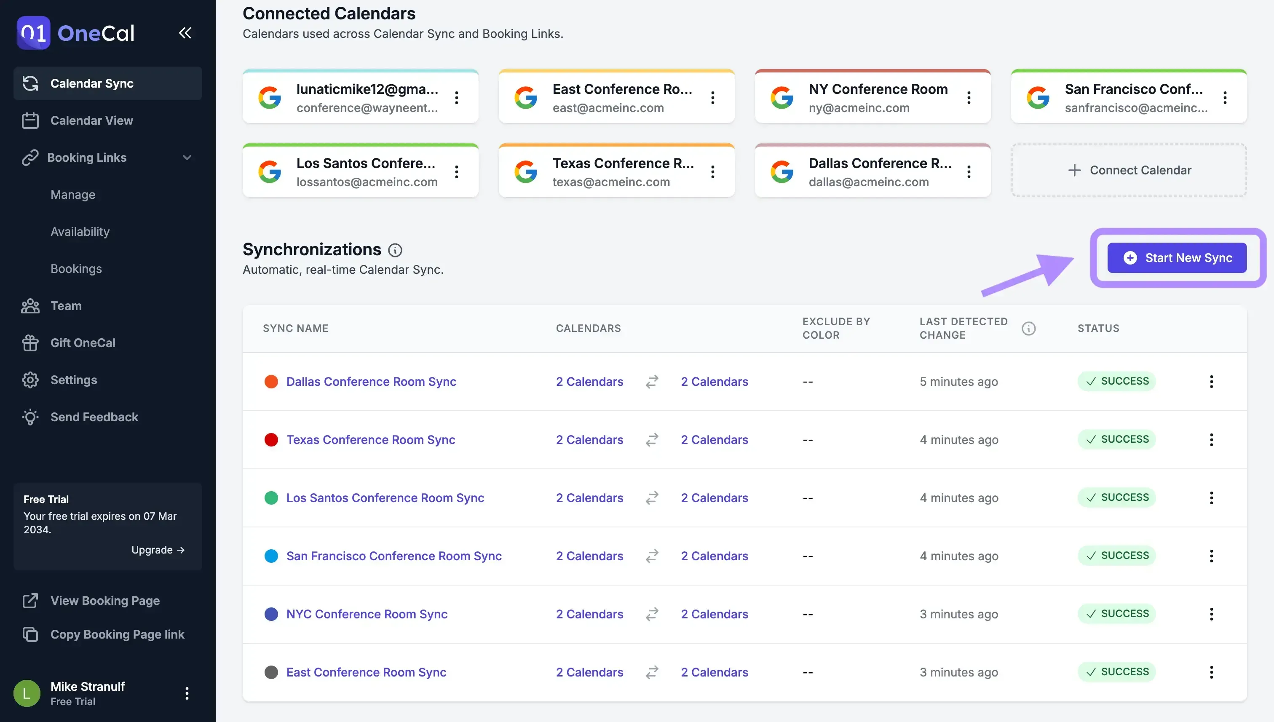Open Settings gear in sidebar

click(30, 380)
